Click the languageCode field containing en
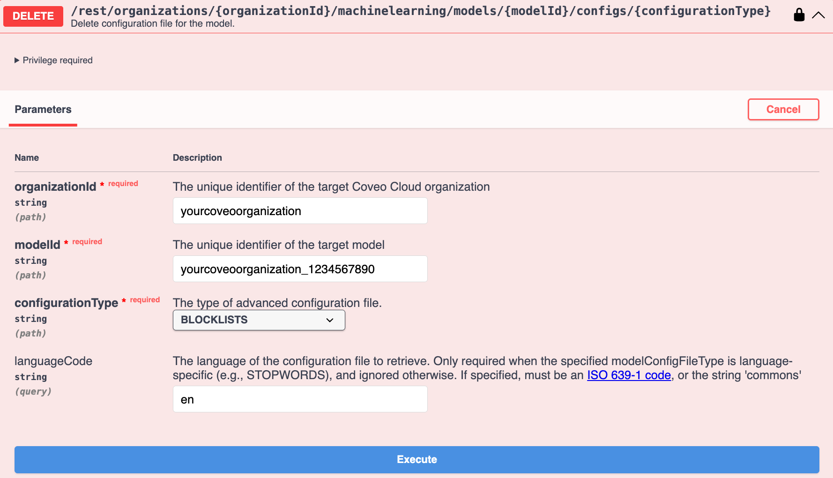Screen dimensions: 833x478 pos(300,399)
